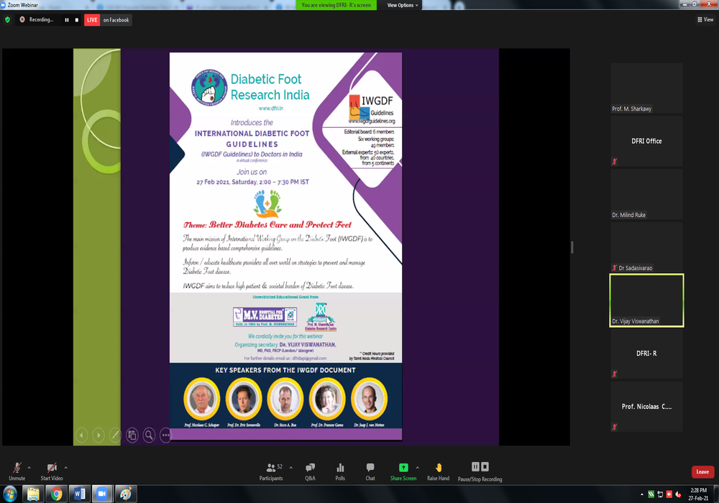Screen dimensions: 719x503
Task: Raise Hand in the webinar
Action: coord(438,471)
